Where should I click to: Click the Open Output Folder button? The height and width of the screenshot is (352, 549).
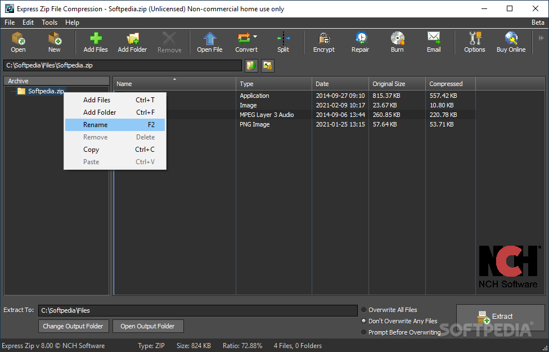148,326
